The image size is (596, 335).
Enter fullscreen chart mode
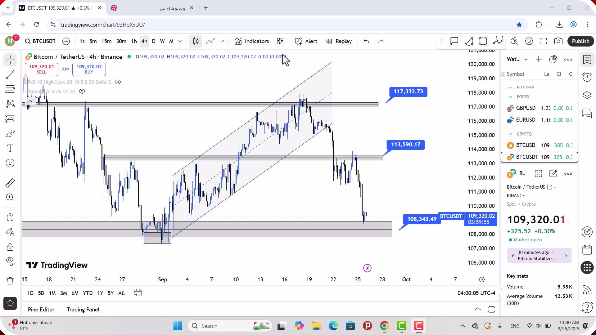(544, 41)
